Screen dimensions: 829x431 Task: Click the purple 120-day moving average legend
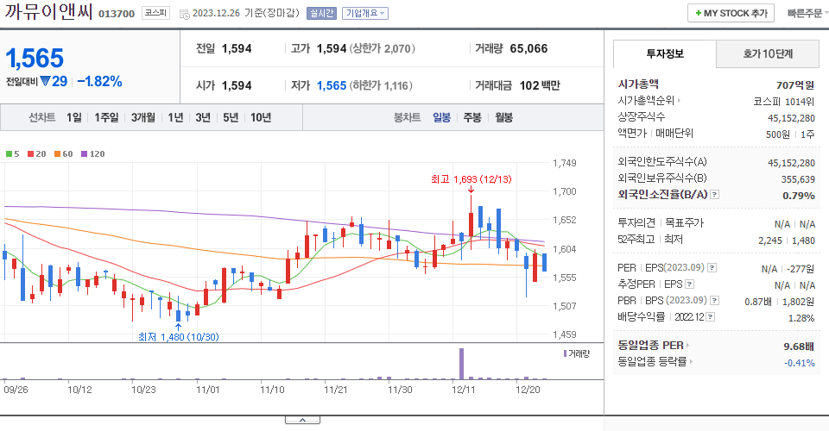[93, 153]
